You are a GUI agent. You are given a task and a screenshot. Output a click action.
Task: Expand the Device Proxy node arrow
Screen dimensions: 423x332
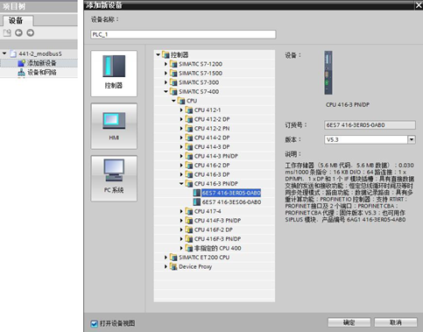[166, 266]
